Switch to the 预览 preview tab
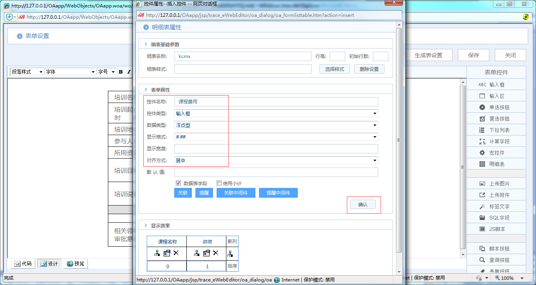This screenshot has height=285, width=536. pos(75,263)
